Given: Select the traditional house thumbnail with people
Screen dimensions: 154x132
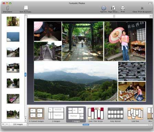Looking at the screenshot, I should tap(13, 68).
